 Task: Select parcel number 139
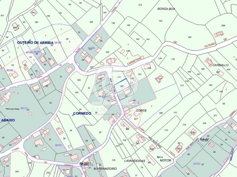[x=113, y=23]
